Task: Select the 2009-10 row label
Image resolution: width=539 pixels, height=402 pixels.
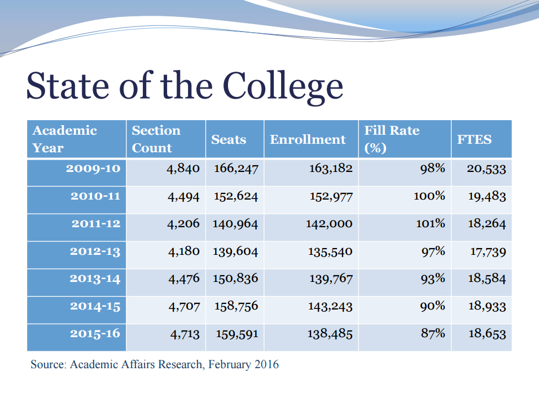Action: [x=77, y=173]
